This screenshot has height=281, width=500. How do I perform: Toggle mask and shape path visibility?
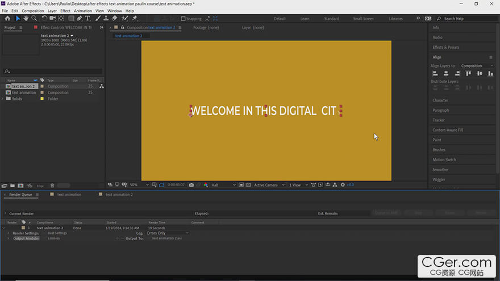161,185
